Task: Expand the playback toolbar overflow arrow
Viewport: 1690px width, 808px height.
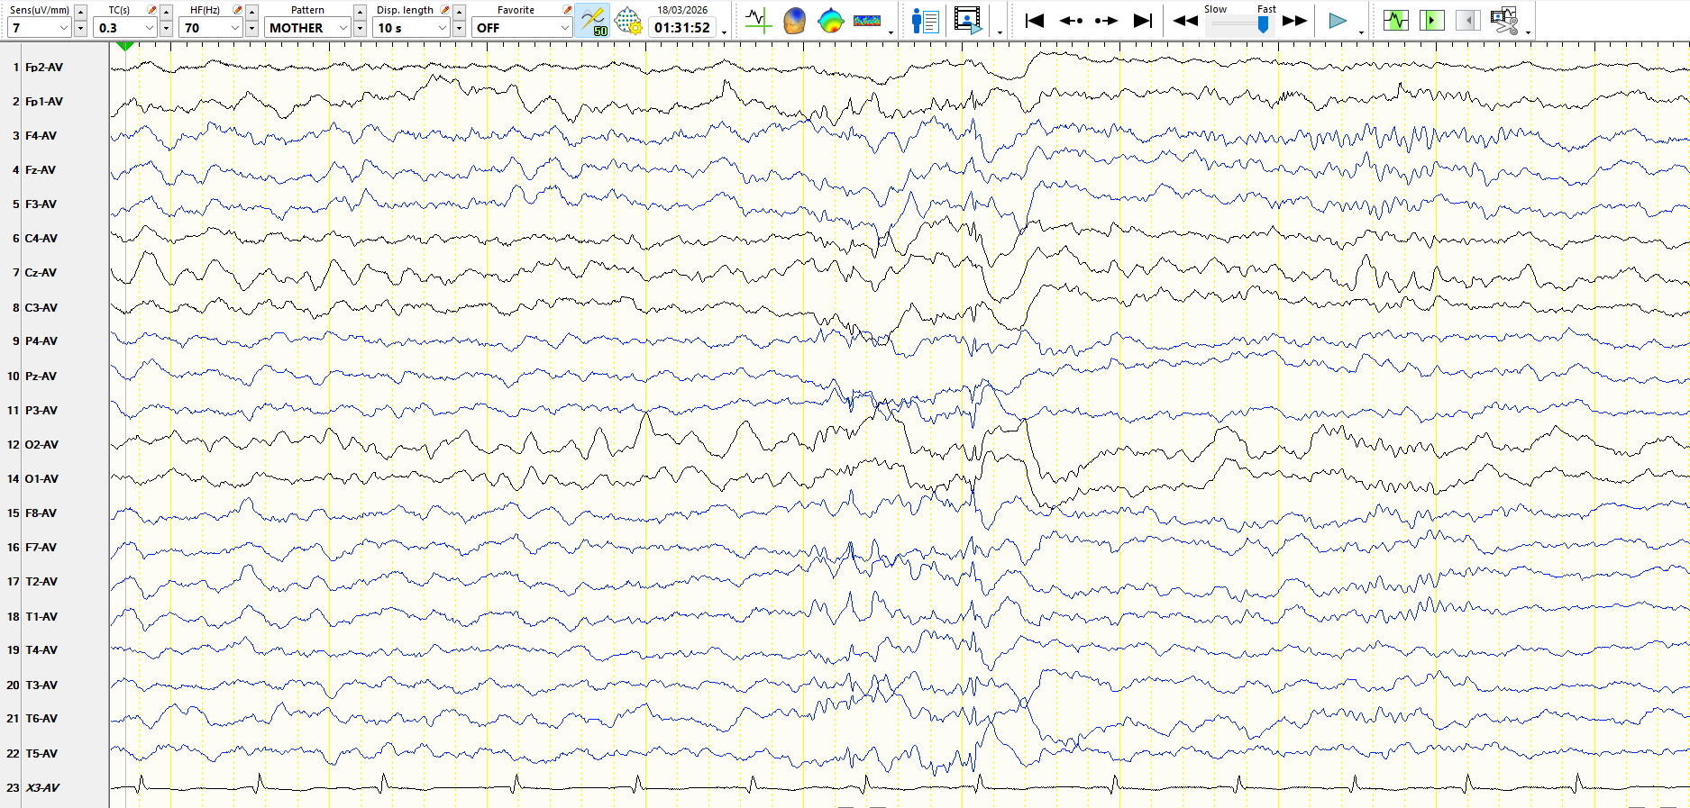Action: (1361, 32)
